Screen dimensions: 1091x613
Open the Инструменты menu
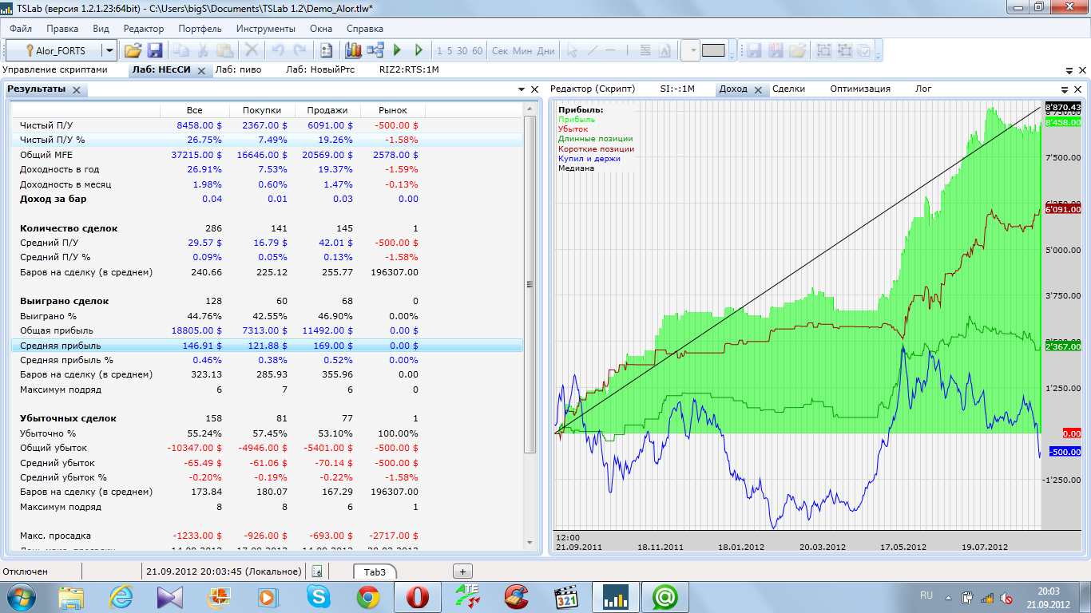tap(265, 28)
